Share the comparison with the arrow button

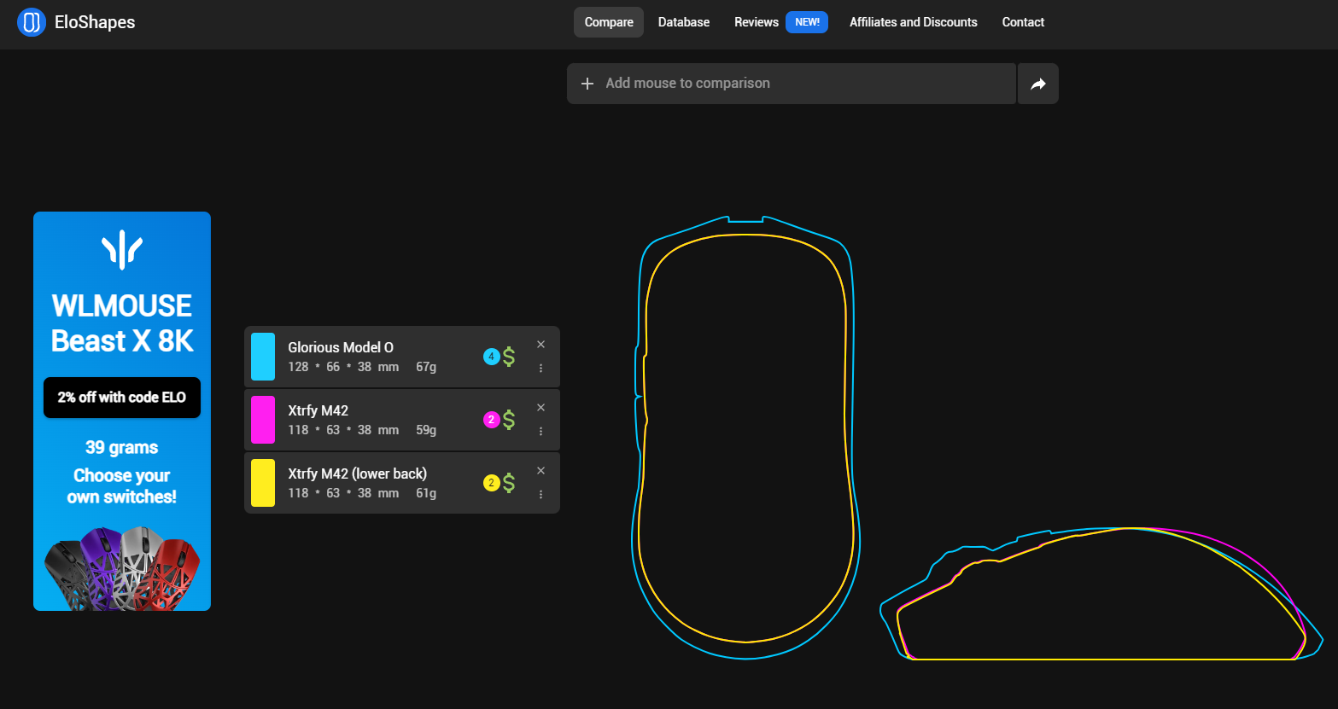1038,84
